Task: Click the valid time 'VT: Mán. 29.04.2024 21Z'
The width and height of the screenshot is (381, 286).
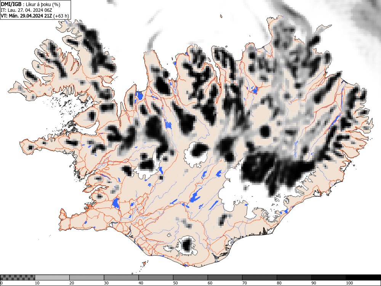Action: 26,16
